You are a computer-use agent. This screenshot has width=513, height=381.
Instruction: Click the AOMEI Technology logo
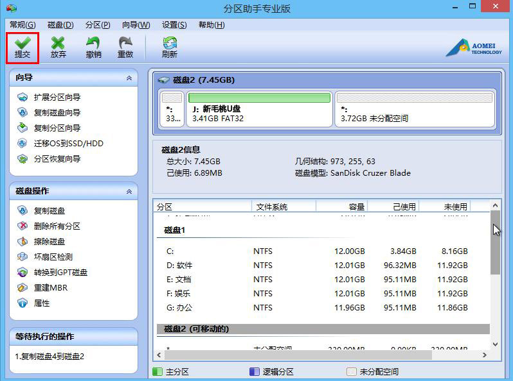click(473, 47)
